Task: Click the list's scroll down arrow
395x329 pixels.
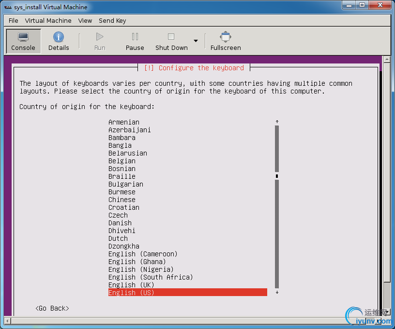Action: tap(277, 292)
